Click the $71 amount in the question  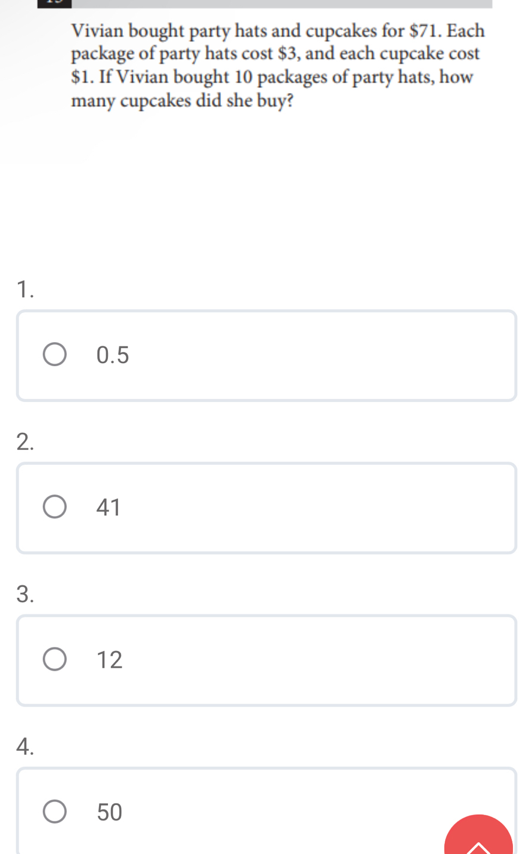tap(425, 30)
